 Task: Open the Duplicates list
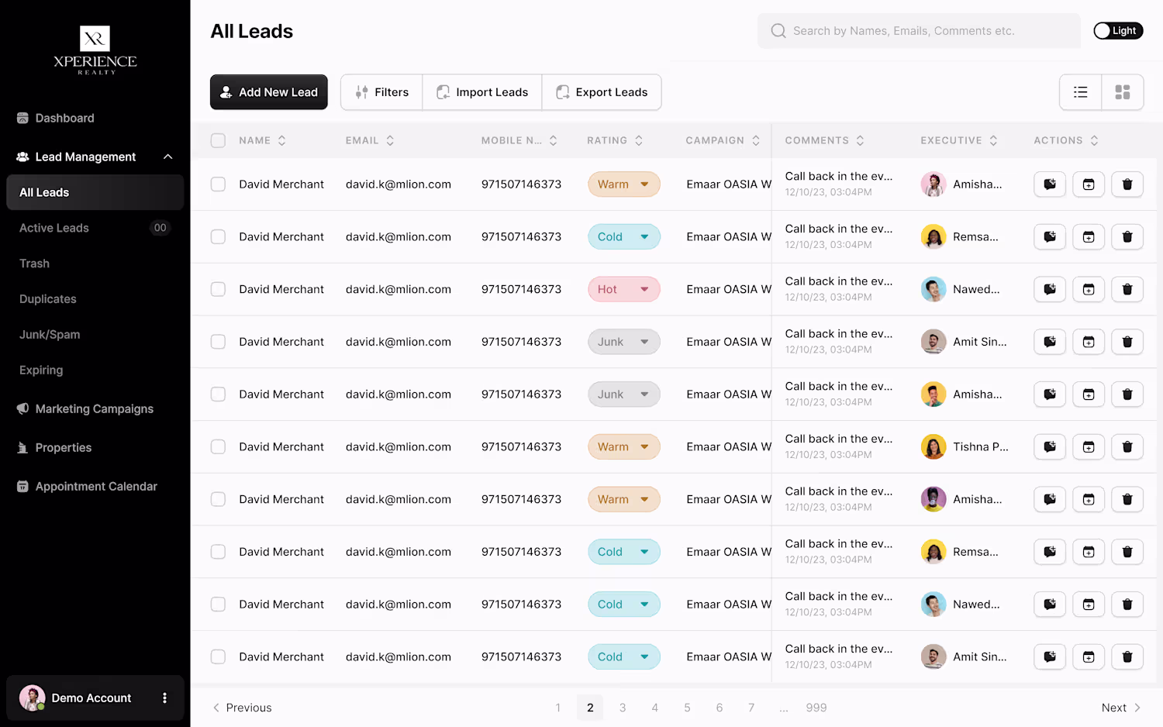tap(48, 299)
